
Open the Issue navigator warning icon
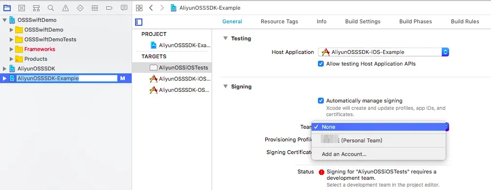[65, 8]
